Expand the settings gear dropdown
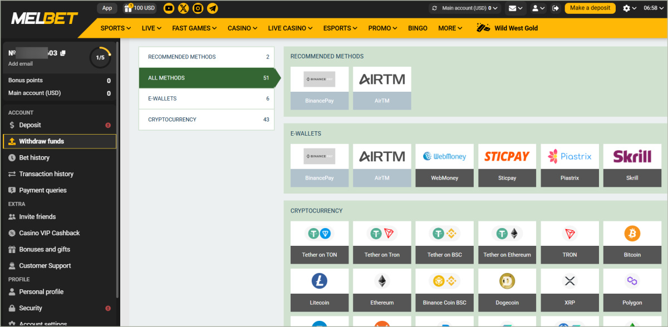Screen dimensions: 668x327 (x=630, y=8)
